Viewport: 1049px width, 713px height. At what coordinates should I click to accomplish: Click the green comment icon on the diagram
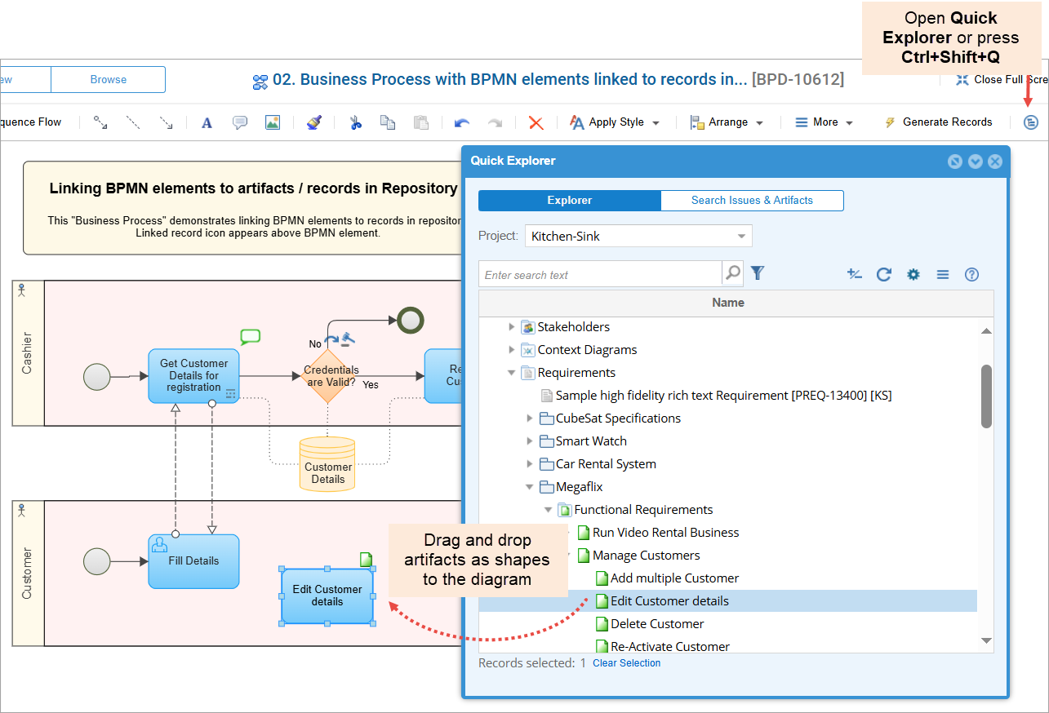click(250, 337)
